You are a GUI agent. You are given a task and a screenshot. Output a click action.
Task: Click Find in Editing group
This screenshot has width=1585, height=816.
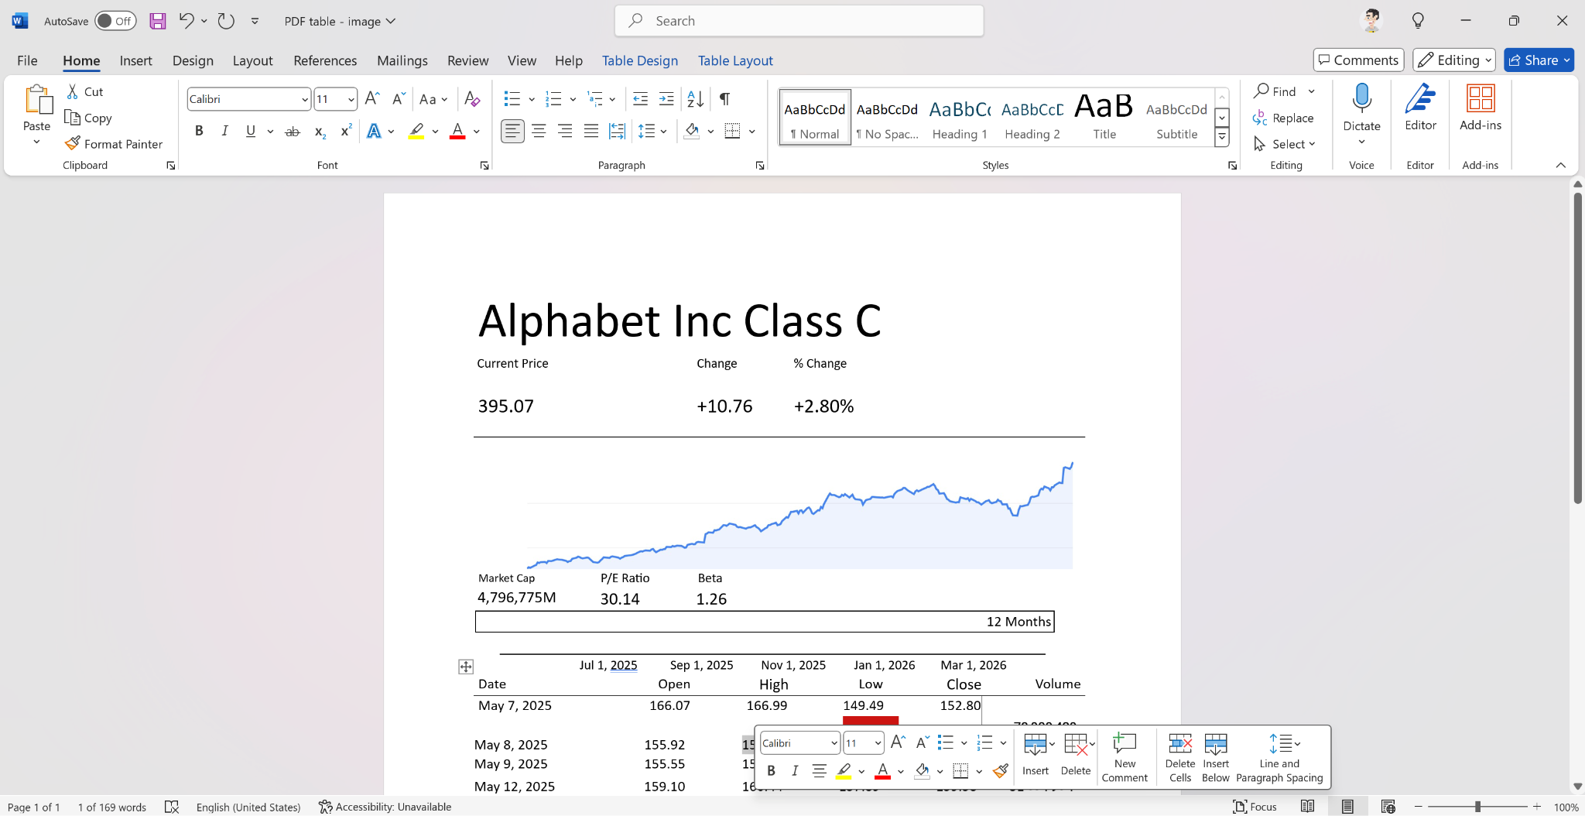click(x=1275, y=91)
